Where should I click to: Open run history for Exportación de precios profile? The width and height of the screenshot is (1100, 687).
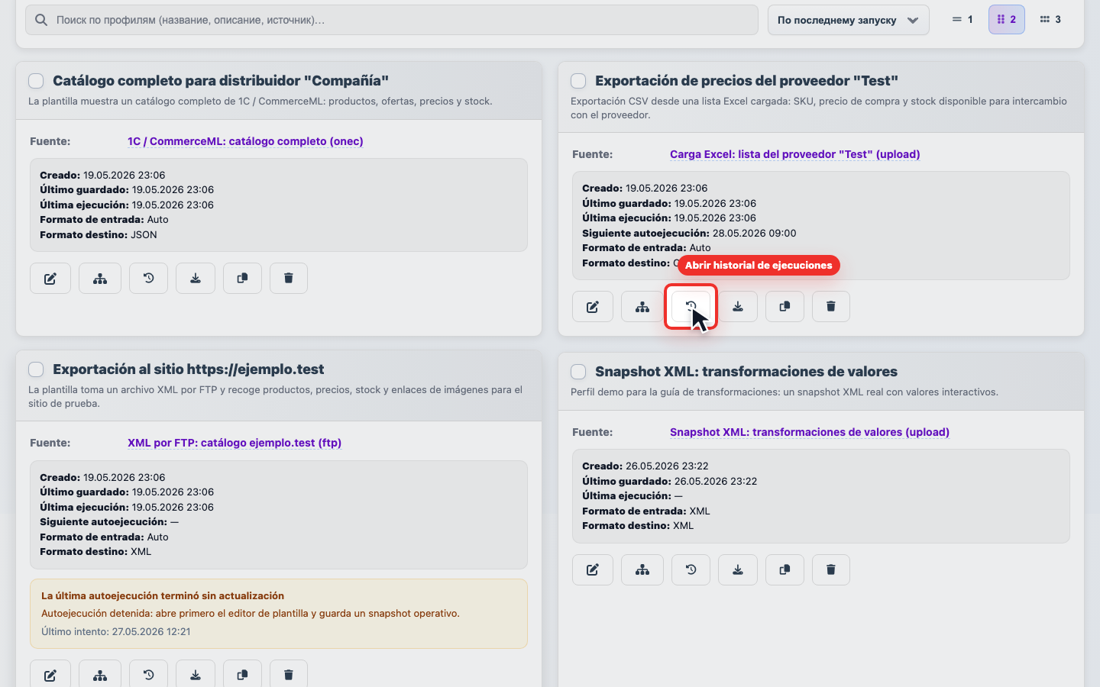691,307
